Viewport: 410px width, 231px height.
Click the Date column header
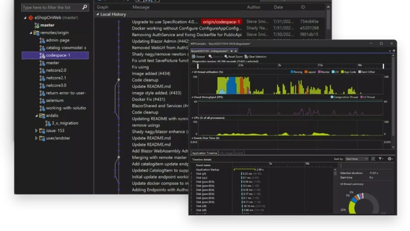279,7
